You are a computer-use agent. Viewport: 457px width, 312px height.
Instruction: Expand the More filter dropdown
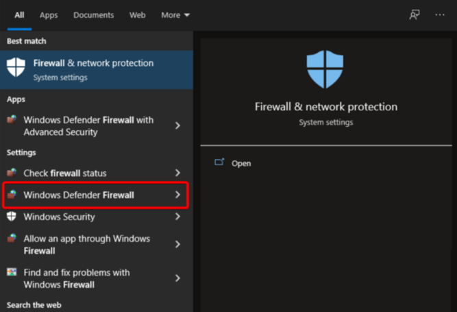pyautogui.click(x=175, y=15)
